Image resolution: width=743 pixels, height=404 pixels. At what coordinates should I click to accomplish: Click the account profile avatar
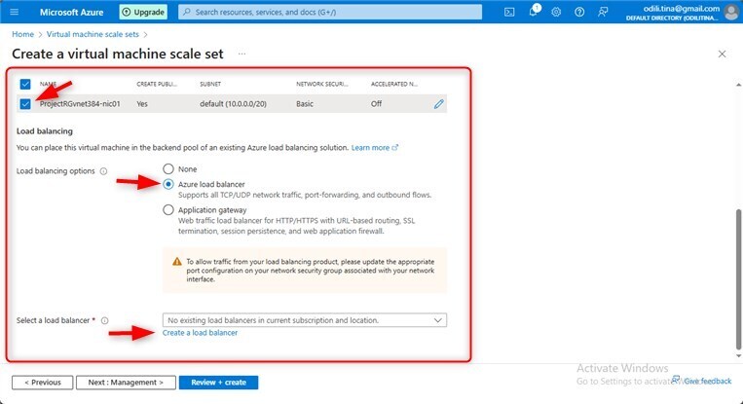(731, 12)
